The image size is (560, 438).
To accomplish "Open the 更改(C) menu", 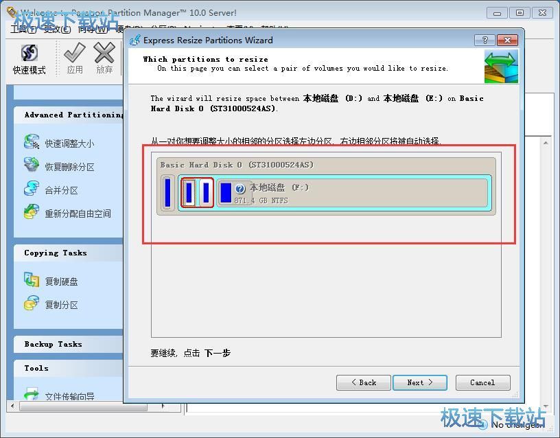I will pyautogui.click(x=57, y=29).
